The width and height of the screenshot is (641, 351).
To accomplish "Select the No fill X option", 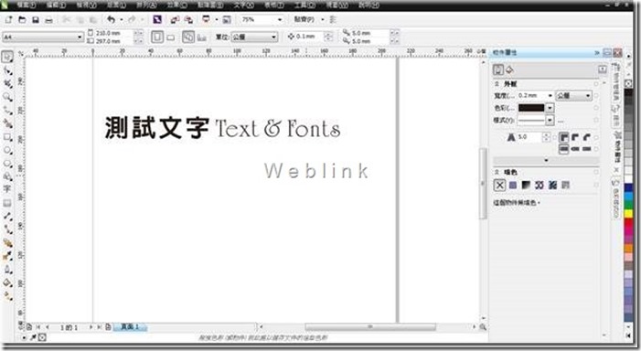I will [x=499, y=186].
